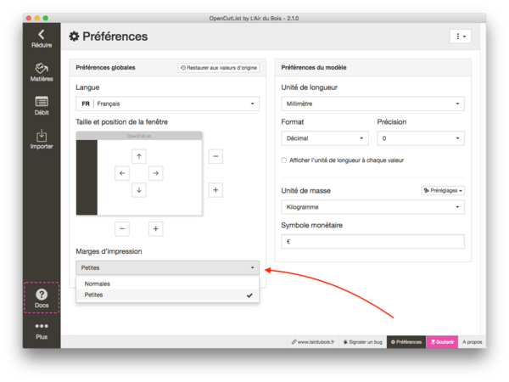Image resolution: width=509 pixels, height=382 pixels.
Task: Move window up with the up arrow
Action: tap(139, 155)
